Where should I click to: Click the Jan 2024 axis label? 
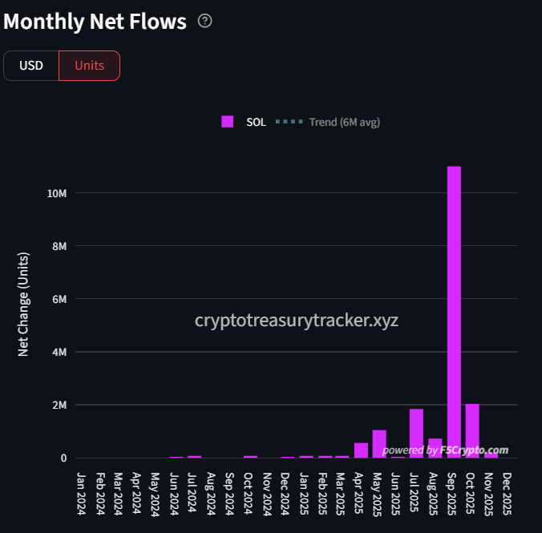pyautogui.click(x=81, y=491)
